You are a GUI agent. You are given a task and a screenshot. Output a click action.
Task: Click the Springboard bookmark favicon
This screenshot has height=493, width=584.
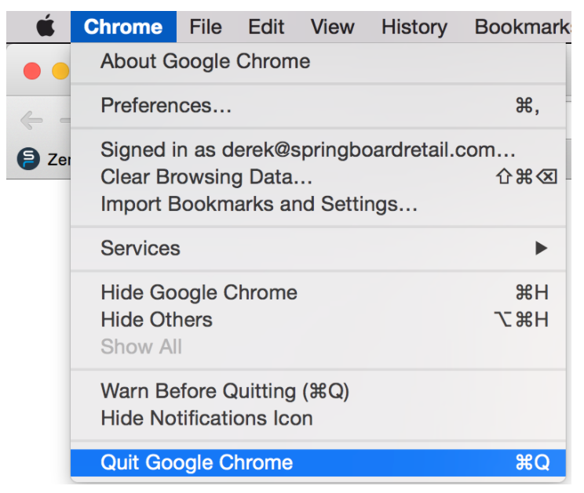(28, 159)
